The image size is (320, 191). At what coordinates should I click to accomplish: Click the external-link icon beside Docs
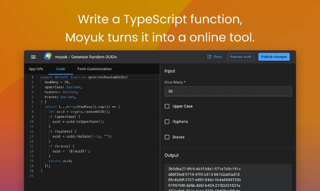(x=209, y=57)
